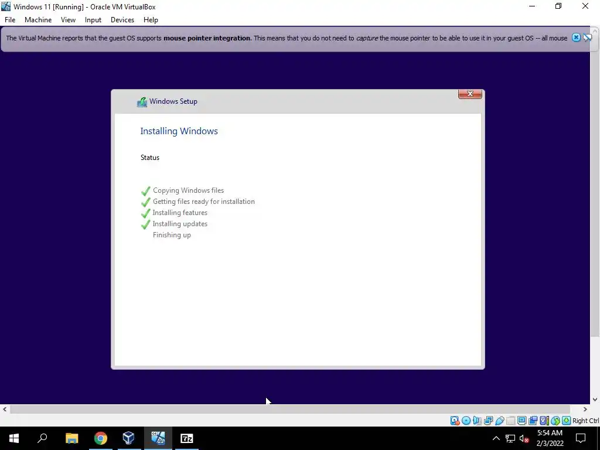Open the Machine menu
Viewport: 600px width, 450px height.
tap(38, 20)
